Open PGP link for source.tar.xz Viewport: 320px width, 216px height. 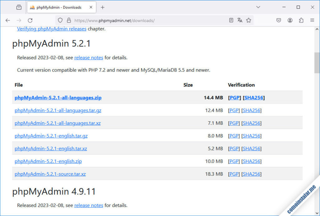234,174
